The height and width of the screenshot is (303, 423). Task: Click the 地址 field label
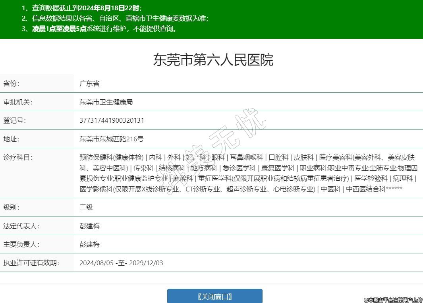(x=12, y=139)
